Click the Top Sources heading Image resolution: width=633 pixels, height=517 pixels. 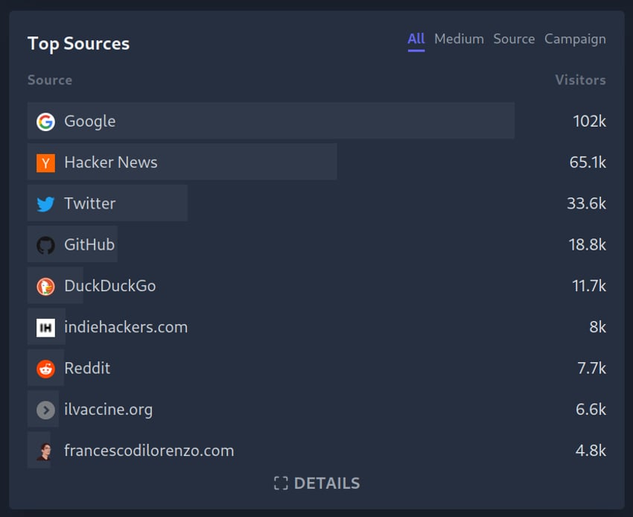[79, 44]
